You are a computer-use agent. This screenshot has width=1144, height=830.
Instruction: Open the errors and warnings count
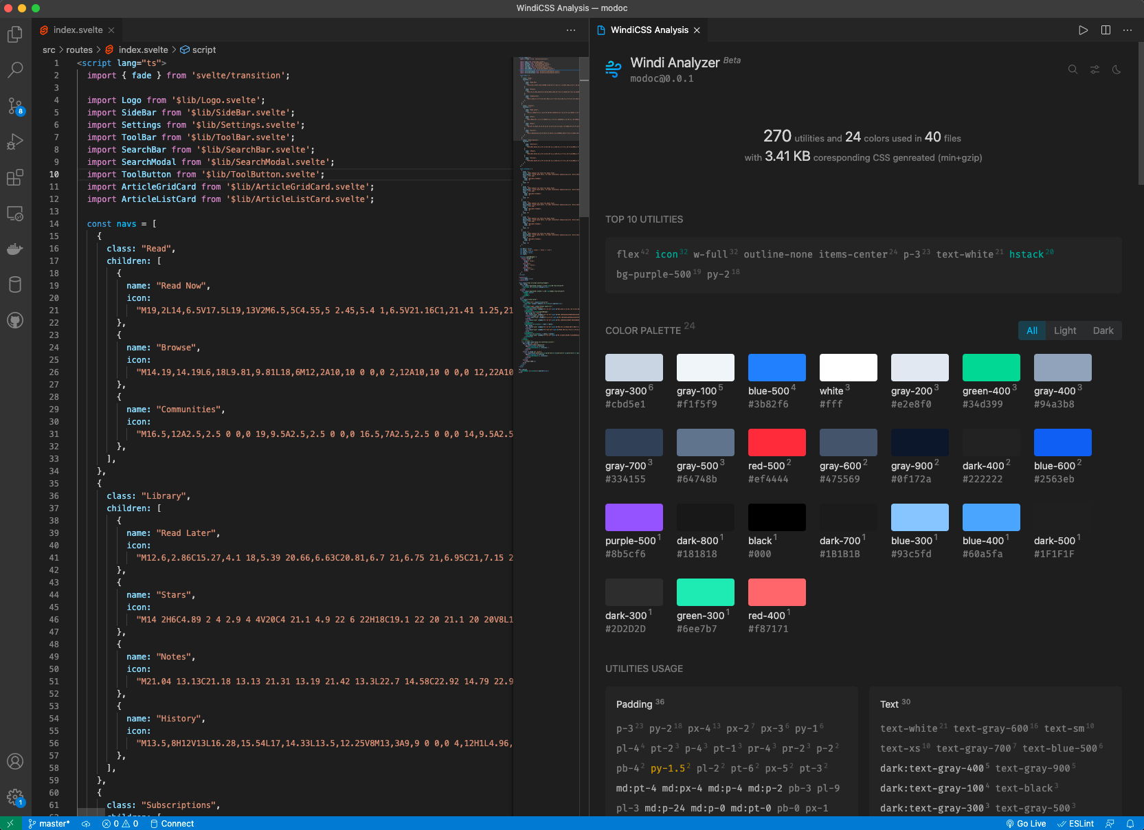pyautogui.click(x=120, y=824)
